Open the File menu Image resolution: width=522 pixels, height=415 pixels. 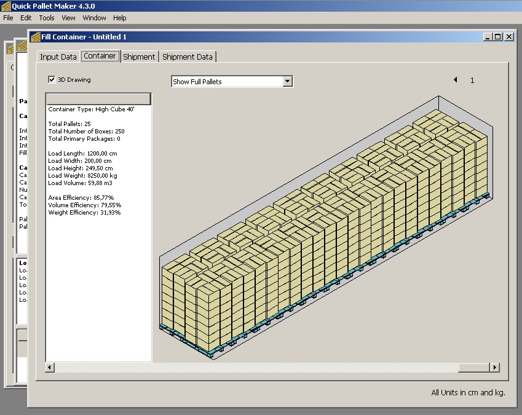[x=8, y=18]
